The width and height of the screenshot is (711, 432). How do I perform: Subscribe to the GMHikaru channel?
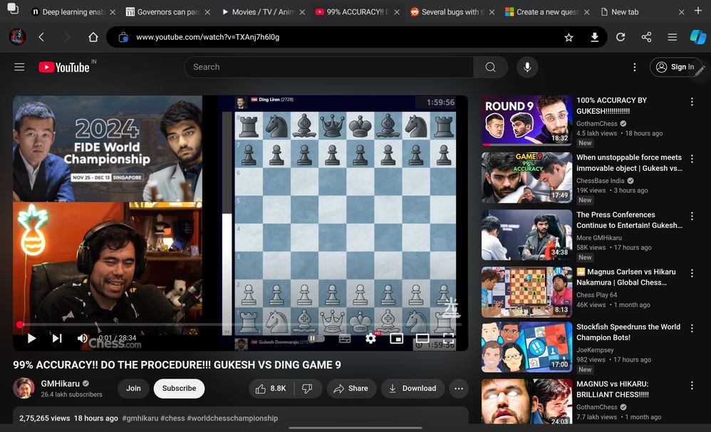(179, 389)
